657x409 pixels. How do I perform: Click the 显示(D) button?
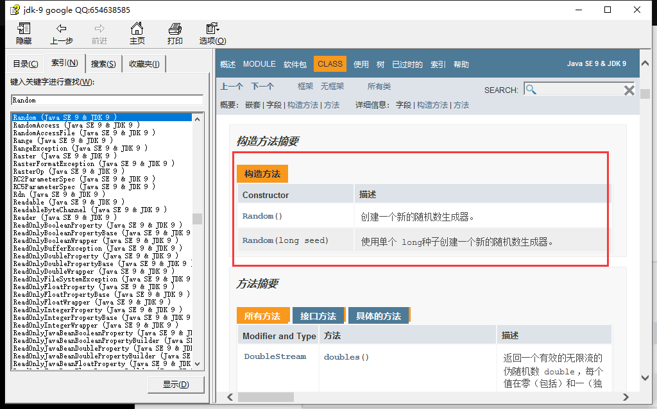pyautogui.click(x=176, y=384)
